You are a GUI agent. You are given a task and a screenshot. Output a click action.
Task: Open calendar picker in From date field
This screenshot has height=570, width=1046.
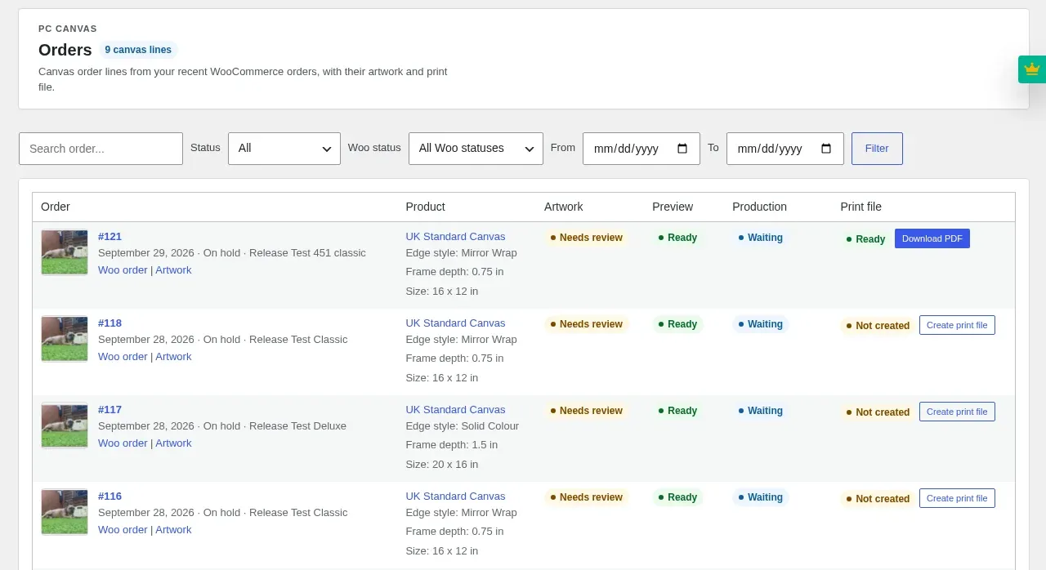click(682, 149)
